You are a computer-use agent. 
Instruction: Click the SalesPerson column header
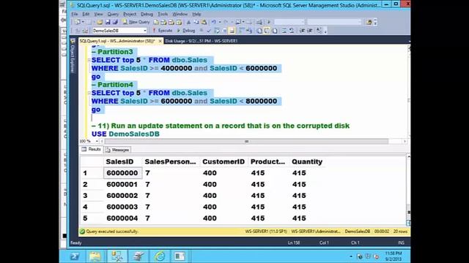coord(170,161)
